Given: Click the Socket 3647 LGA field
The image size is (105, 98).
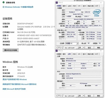Looking at the screenshot, I should pos(78,14).
